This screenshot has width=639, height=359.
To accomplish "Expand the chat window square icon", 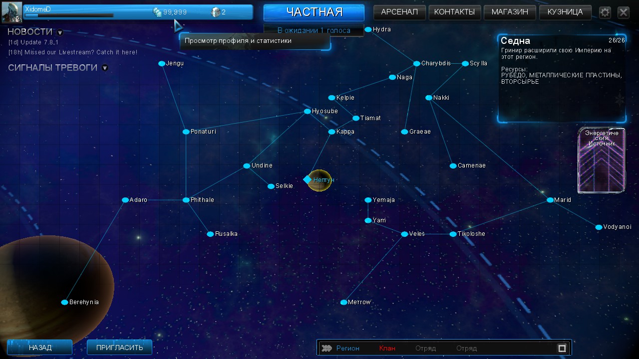I will coord(562,348).
